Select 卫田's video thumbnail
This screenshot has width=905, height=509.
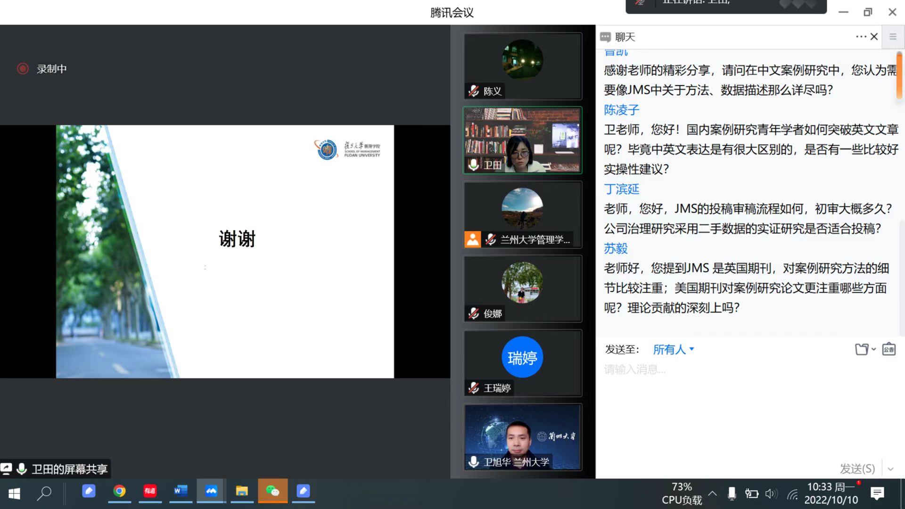522,140
